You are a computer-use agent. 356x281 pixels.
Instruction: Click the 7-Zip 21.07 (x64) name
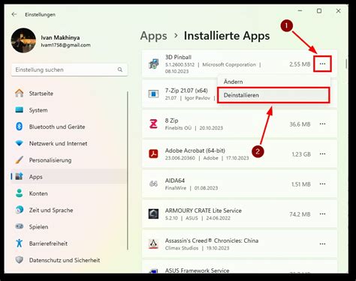pos(186,91)
